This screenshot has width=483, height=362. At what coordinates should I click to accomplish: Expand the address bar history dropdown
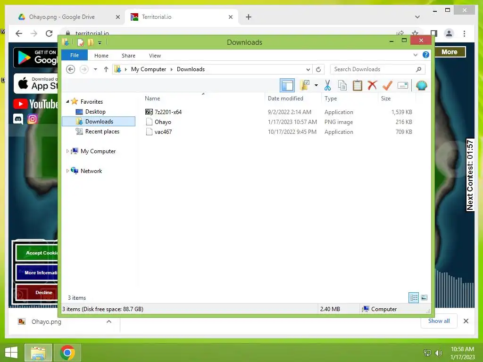308,69
